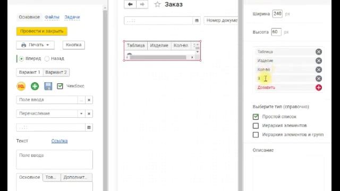Click the Ширина width input field
The width and height of the screenshot is (340, 191).
click(277, 14)
